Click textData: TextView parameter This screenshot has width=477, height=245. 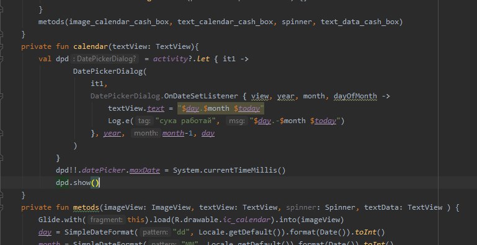tap(403, 207)
